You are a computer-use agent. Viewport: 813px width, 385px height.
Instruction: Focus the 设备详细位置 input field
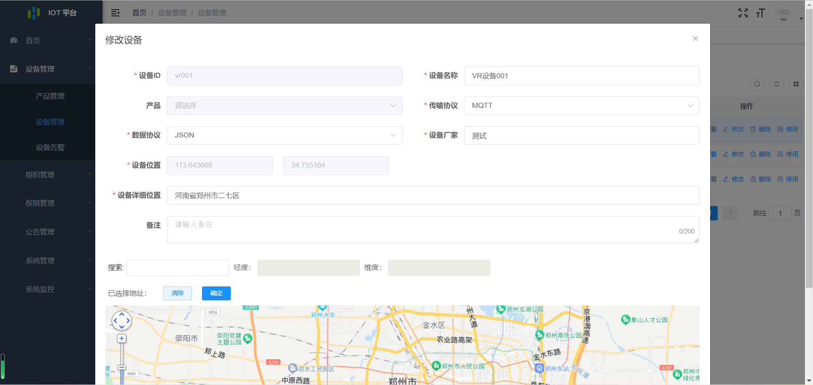(x=433, y=195)
